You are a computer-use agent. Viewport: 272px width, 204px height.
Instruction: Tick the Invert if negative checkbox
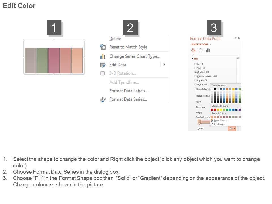tap(195, 89)
